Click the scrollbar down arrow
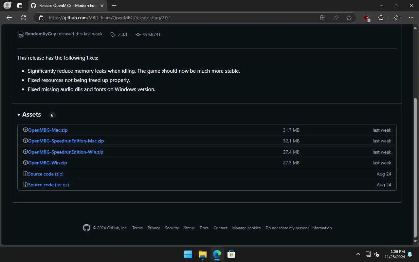Viewport: 419px width, 262px height. tap(416, 241)
